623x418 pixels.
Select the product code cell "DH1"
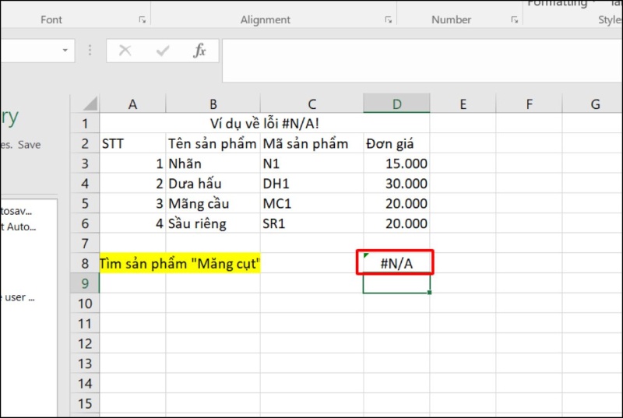coord(312,184)
